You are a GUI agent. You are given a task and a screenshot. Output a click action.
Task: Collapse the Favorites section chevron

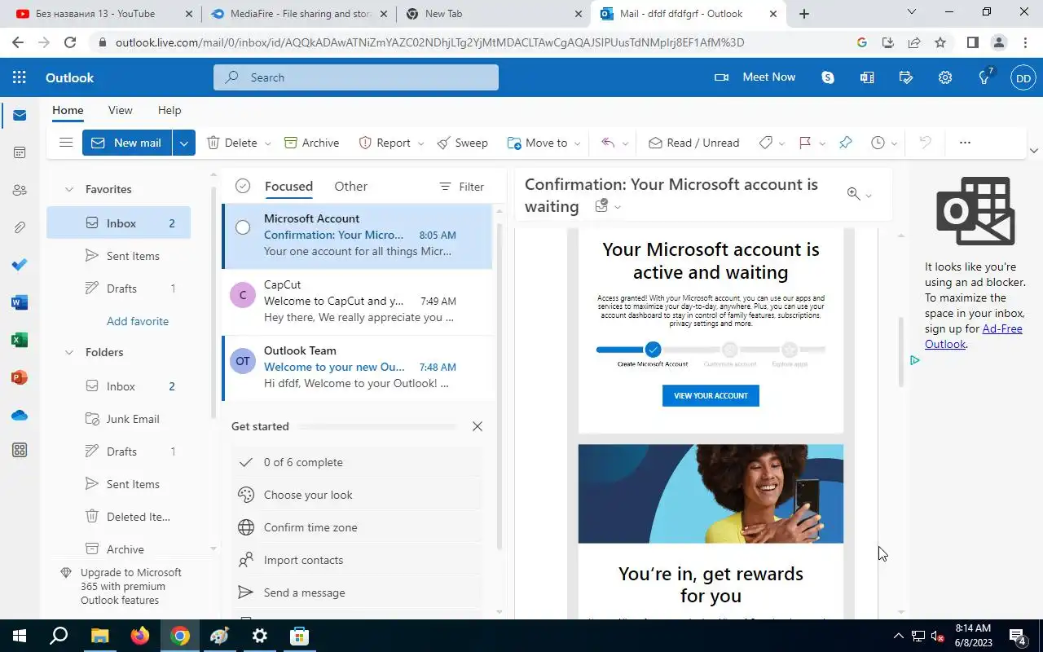[69, 189]
